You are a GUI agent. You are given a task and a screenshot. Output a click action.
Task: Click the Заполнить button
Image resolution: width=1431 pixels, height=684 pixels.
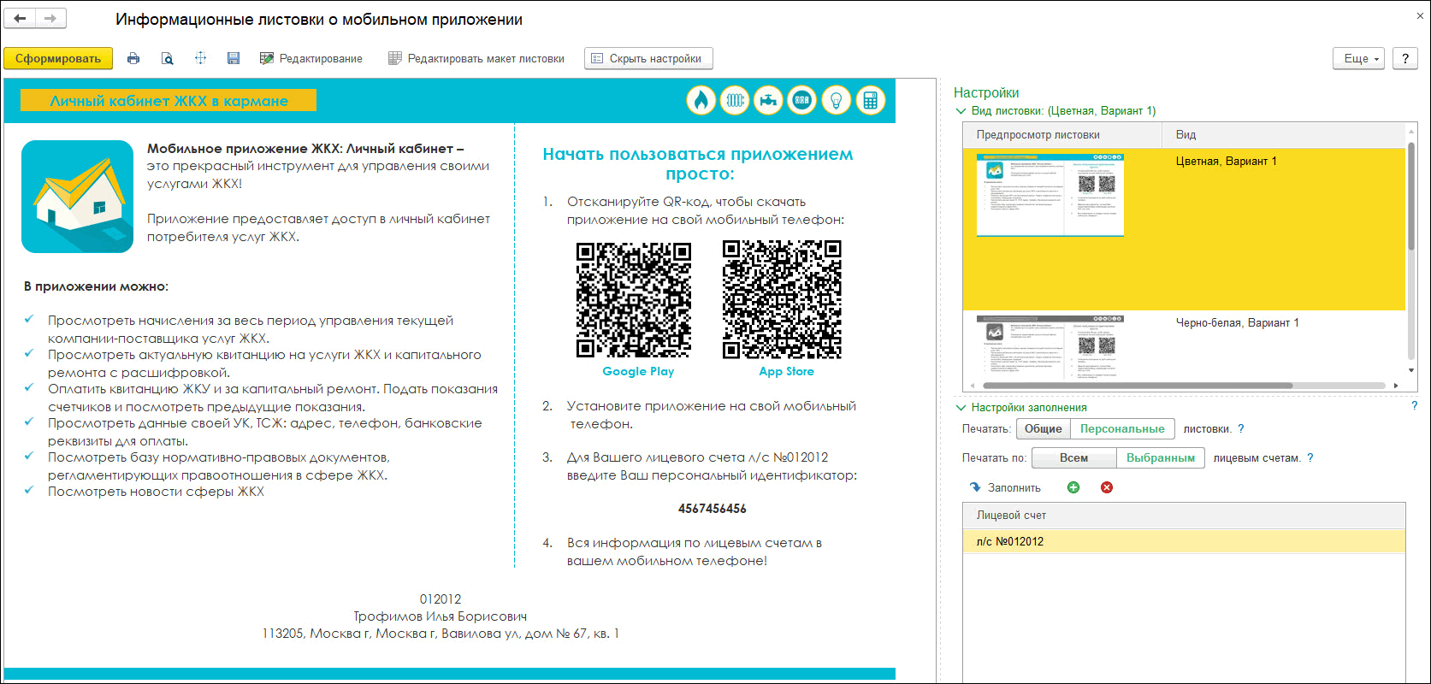pyautogui.click(x=1005, y=487)
